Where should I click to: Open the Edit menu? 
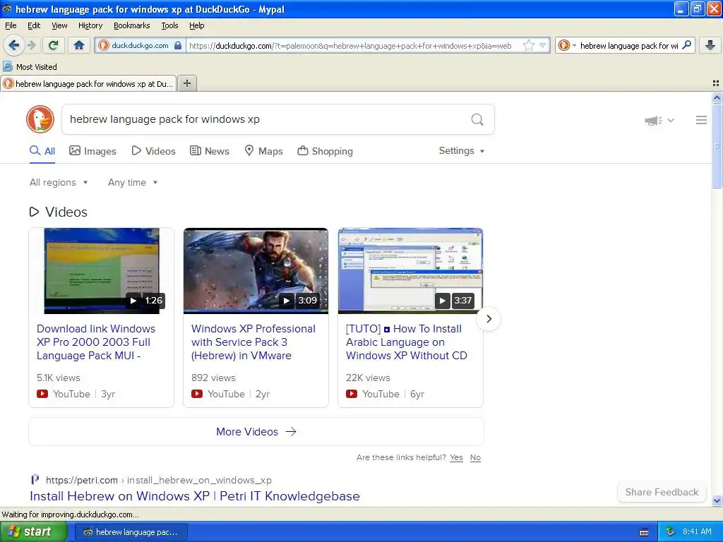34,25
